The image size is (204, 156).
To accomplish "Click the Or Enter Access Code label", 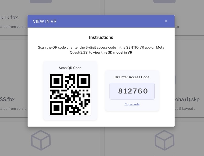I will 132,77.
